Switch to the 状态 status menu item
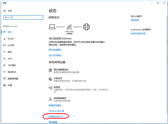The height and width of the screenshot is (124, 168). pyautogui.click(x=10, y=32)
